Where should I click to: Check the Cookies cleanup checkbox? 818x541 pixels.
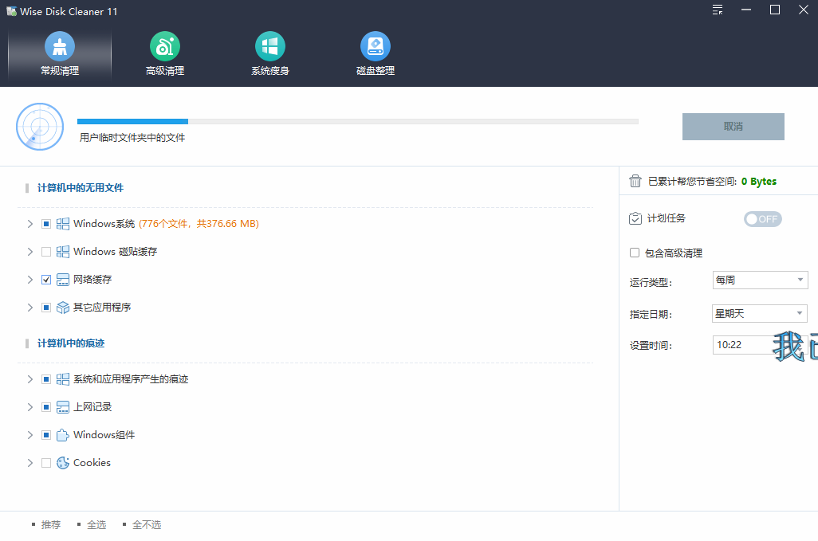[x=45, y=462]
